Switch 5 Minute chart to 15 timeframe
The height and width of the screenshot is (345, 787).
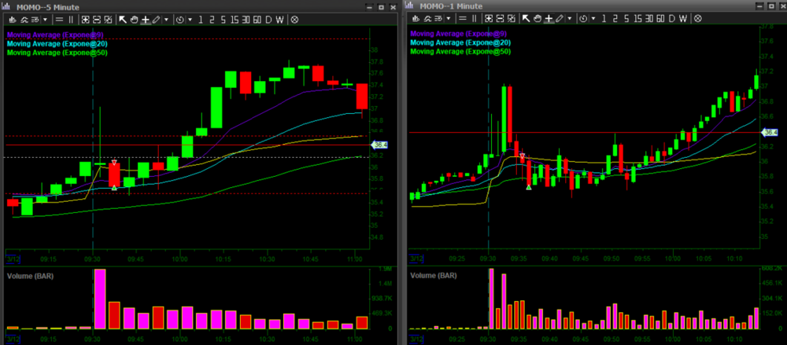click(236, 19)
